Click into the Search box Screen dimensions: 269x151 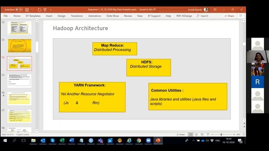(203, 16)
